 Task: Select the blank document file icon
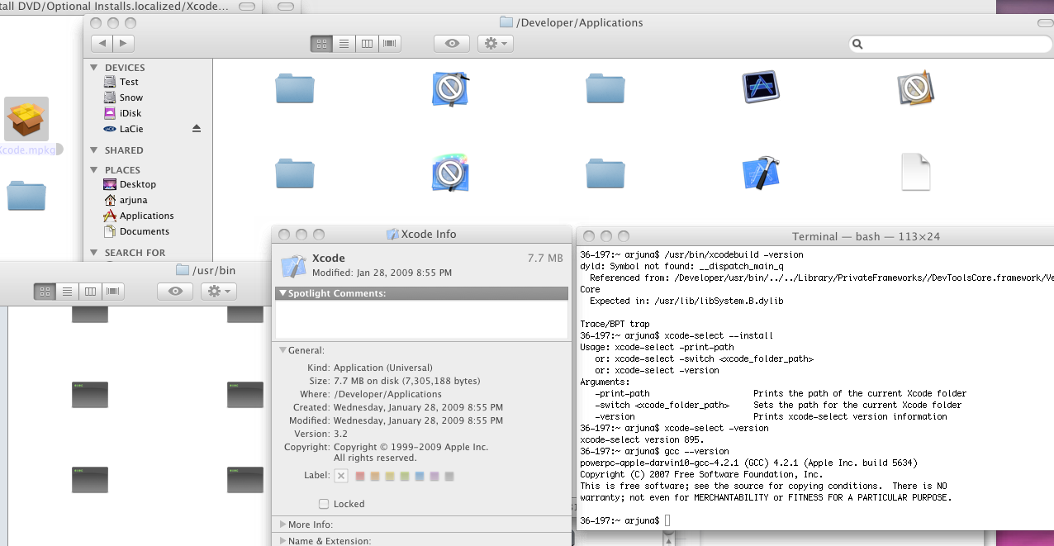coord(915,173)
